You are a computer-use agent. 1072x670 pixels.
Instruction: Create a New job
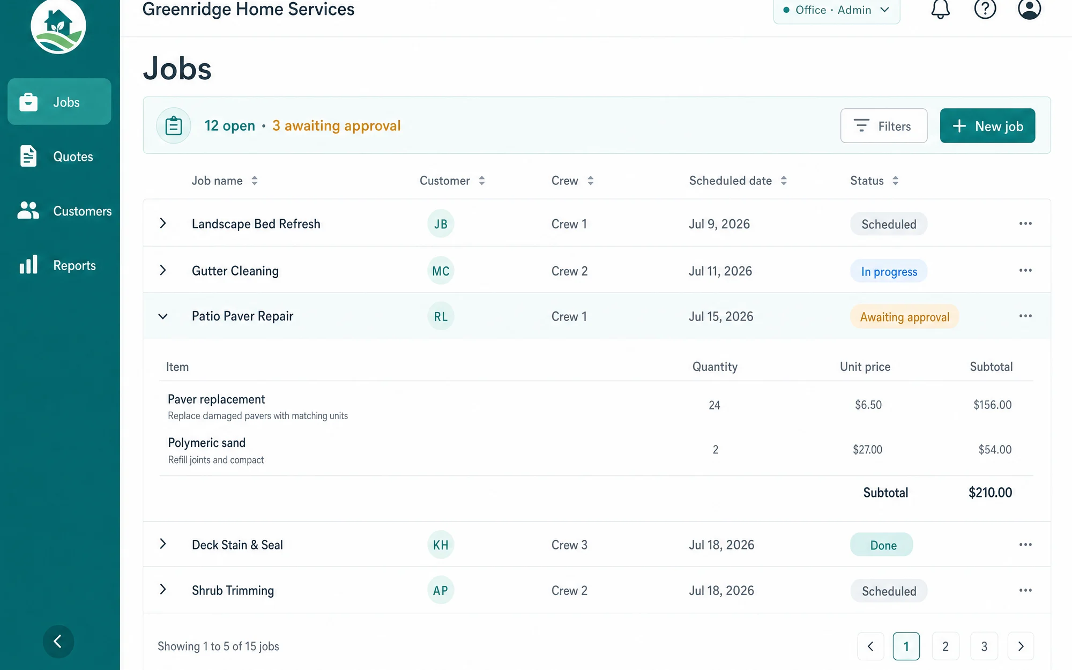click(987, 126)
